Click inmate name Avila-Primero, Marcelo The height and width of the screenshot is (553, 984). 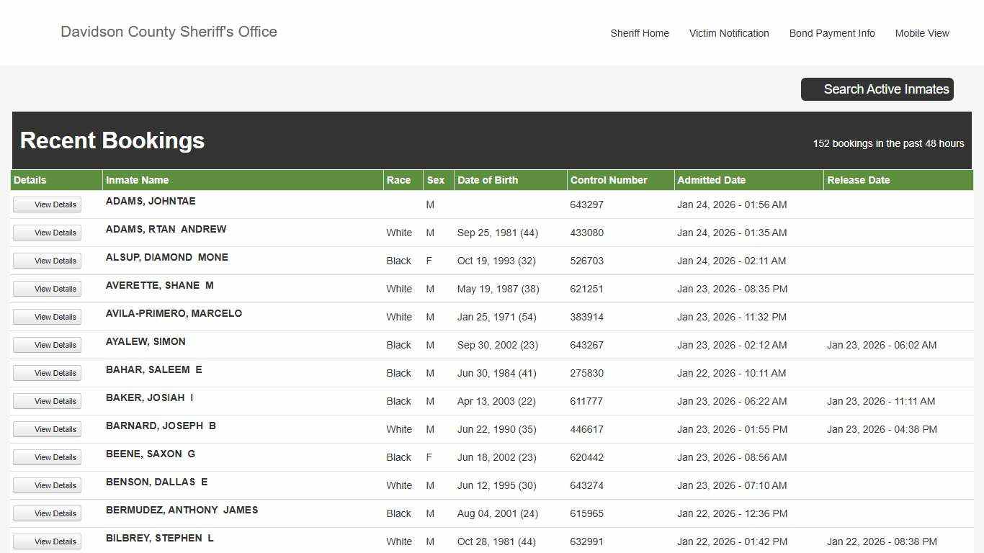[174, 313]
